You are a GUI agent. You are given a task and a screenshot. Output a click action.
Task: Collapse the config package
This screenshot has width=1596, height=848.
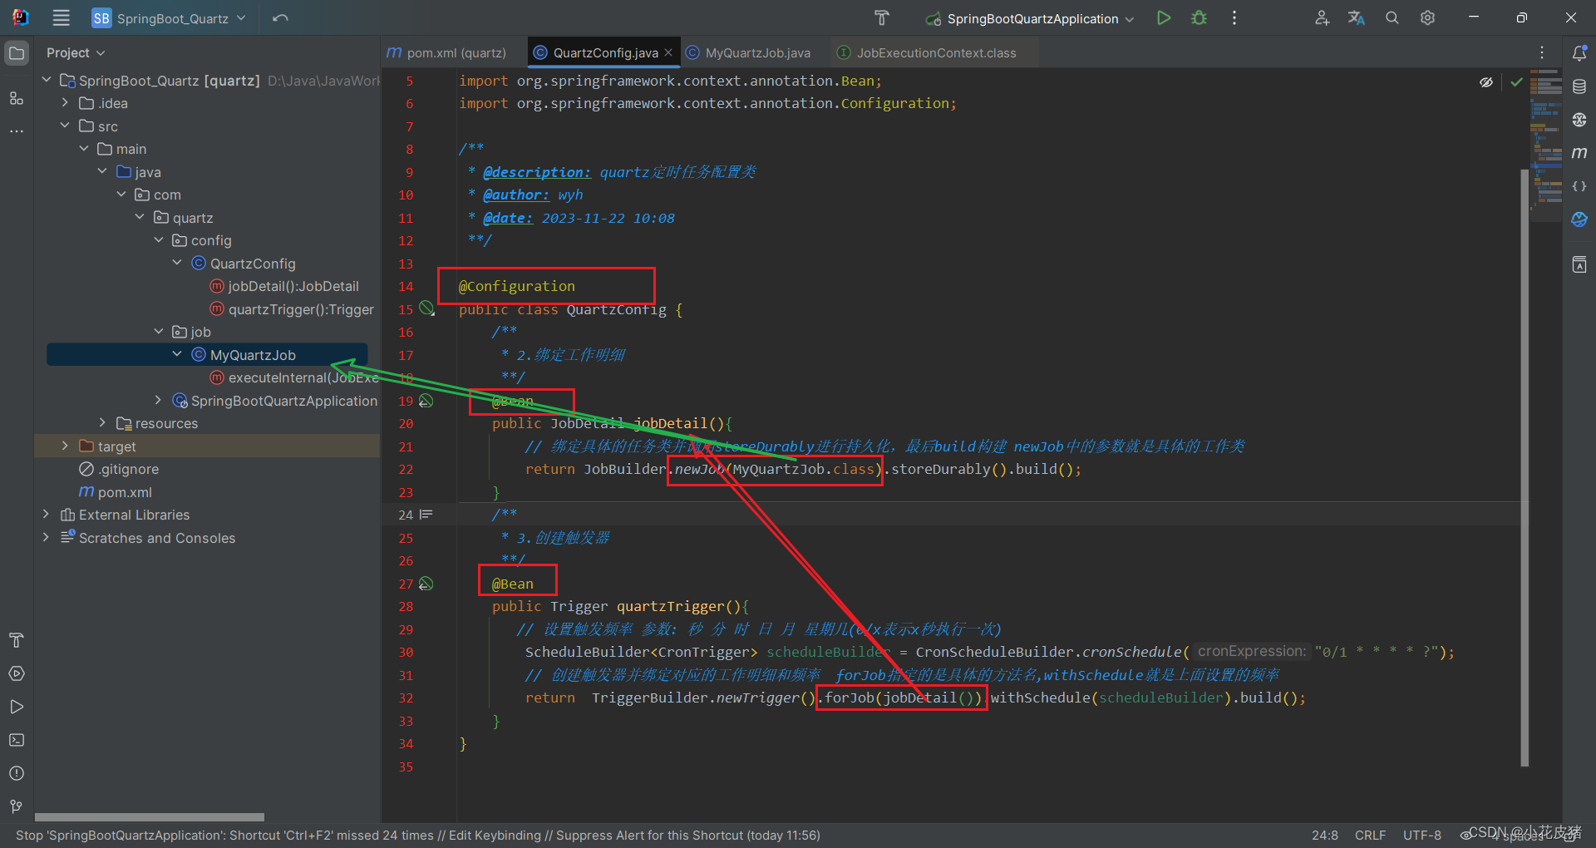point(159,240)
